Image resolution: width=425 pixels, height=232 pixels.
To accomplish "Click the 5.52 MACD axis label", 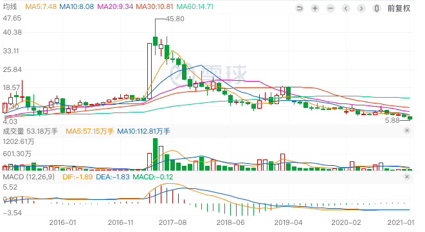I will coord(10,187).
